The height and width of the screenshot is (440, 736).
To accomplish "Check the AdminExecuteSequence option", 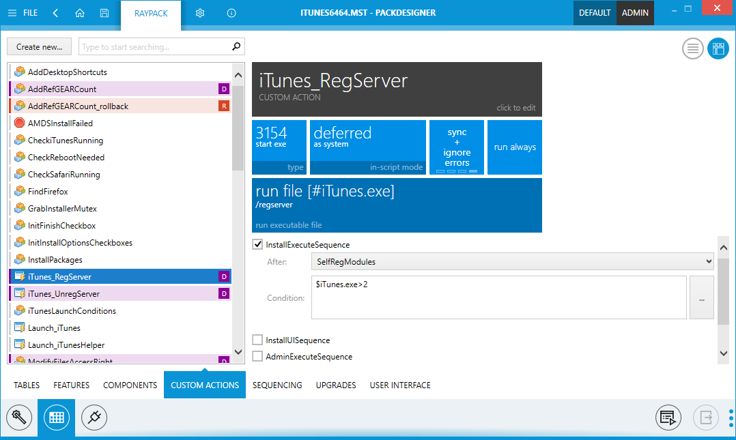I will coord(257,356).
